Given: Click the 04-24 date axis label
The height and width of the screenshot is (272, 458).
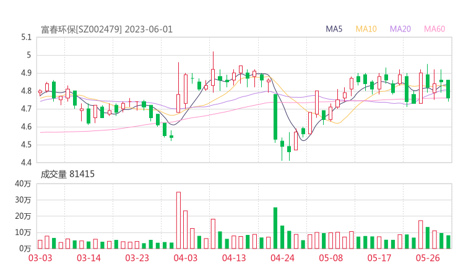Looking at the screenshot, I should pos(282,258).
